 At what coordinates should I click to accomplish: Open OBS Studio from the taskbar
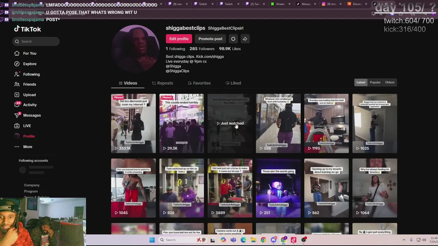pyautogui.click(x=304, y=240)
